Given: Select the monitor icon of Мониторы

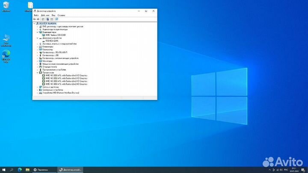Looking at the screenshot, I should (40, 61).
